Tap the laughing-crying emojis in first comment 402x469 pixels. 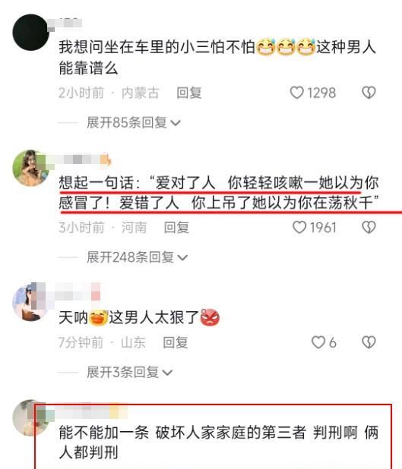[286, 47]
